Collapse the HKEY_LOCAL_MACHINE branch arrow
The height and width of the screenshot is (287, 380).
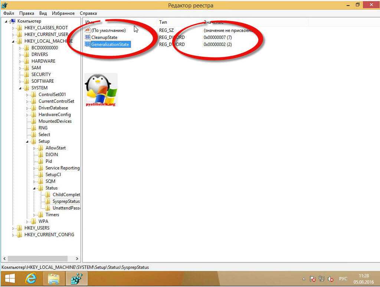[x=13, y=42]
